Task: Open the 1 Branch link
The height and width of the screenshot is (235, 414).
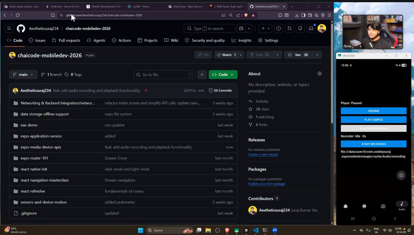Action: point(51,74)
